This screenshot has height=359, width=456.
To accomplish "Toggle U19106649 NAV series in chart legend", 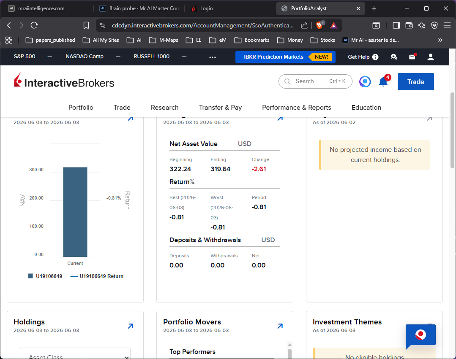I will [x=45, y=276].
